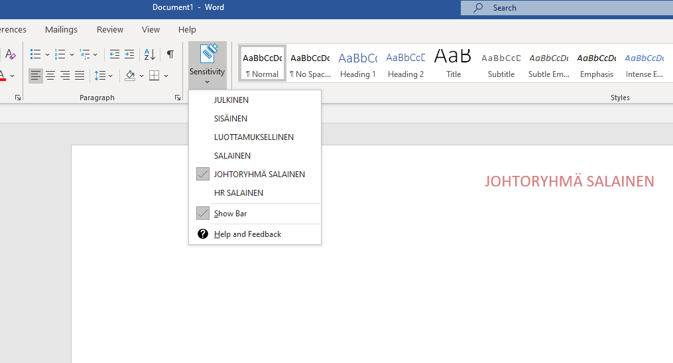Apply the Heading 1 style
This screenshot has width=673, height=363.
click(x=358, y=64)
